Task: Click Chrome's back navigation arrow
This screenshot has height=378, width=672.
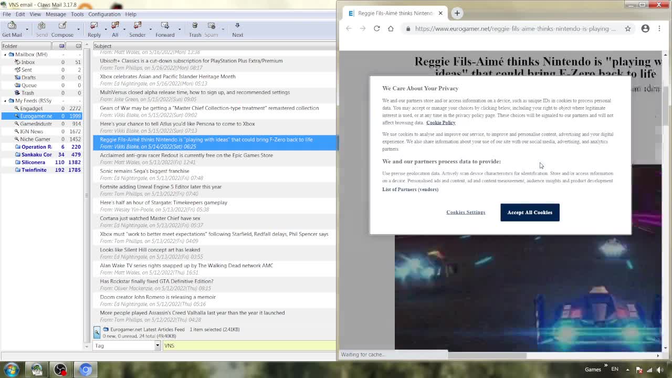Action: click(349, 28)
